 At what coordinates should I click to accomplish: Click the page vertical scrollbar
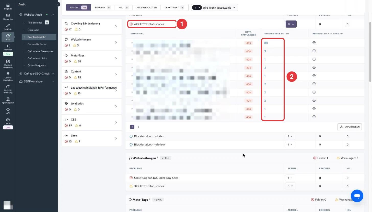370,52
